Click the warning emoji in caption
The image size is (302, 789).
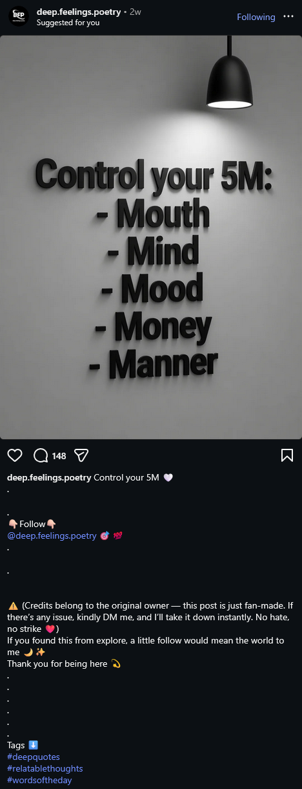click(13, 606)
